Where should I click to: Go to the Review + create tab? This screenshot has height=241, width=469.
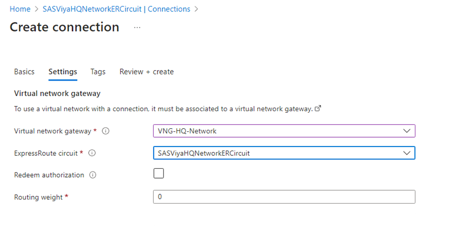click(x=146, y=72)
